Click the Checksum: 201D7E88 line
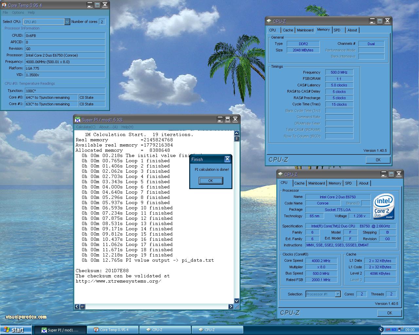 click(x=102, y=271)
